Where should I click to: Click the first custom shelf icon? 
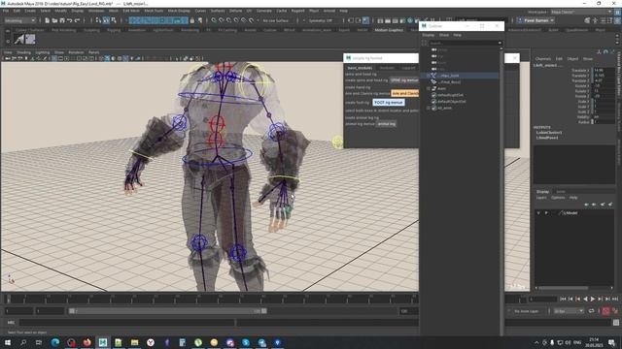click(19, 39)
